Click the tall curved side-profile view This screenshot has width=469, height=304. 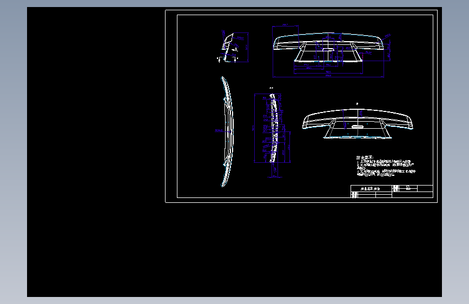tap(227, 131)
